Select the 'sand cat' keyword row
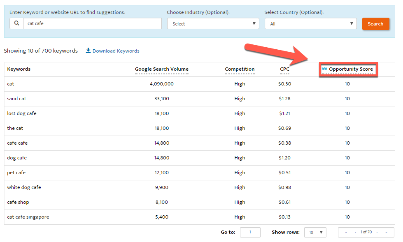Screen dimensions: 403x242 pyautogui.click(x=16, y=99)
